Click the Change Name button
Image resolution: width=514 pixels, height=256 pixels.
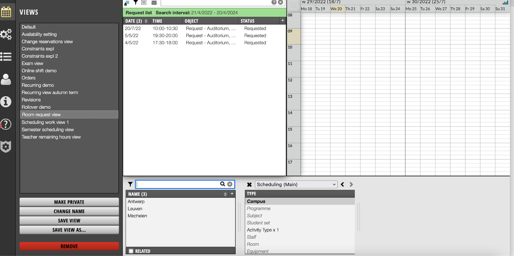pos(69,211)
